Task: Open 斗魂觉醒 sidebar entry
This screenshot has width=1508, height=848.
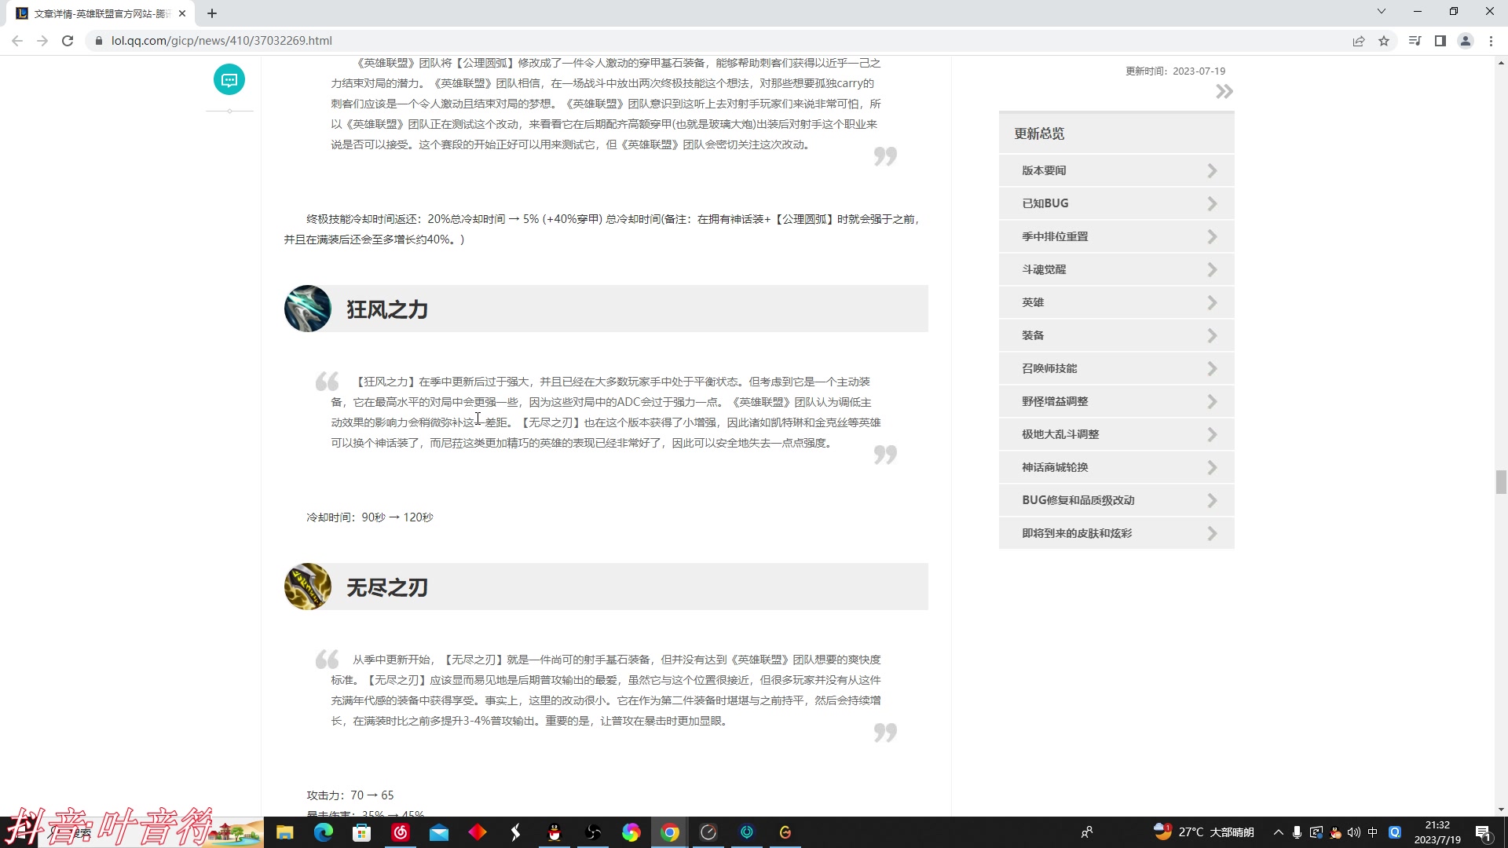Action: pyautogui.click(x=1116, y=269)
